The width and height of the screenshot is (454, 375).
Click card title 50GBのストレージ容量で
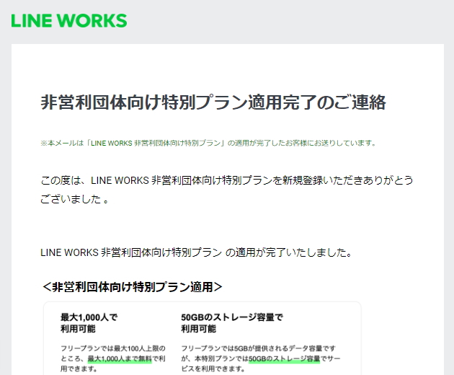[x=232, y=317]
